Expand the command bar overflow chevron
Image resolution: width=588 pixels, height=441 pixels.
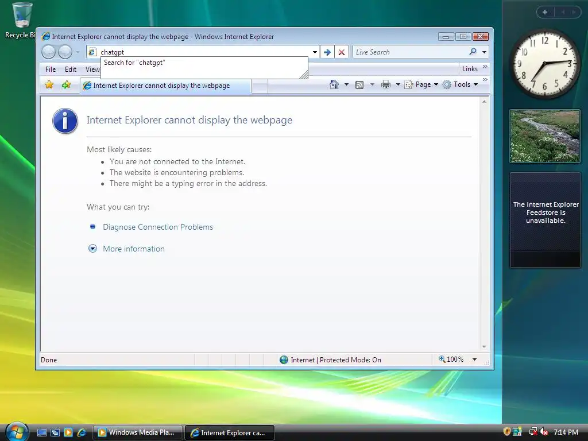point(485,80)
